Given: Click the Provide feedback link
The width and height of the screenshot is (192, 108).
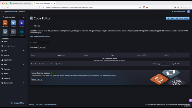Looking at the screenshot, I should click(178, 12).
